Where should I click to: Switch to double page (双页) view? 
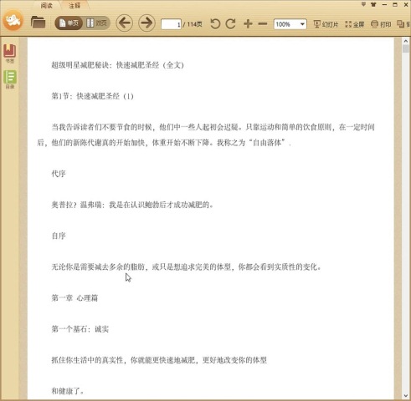pos(96,23)
